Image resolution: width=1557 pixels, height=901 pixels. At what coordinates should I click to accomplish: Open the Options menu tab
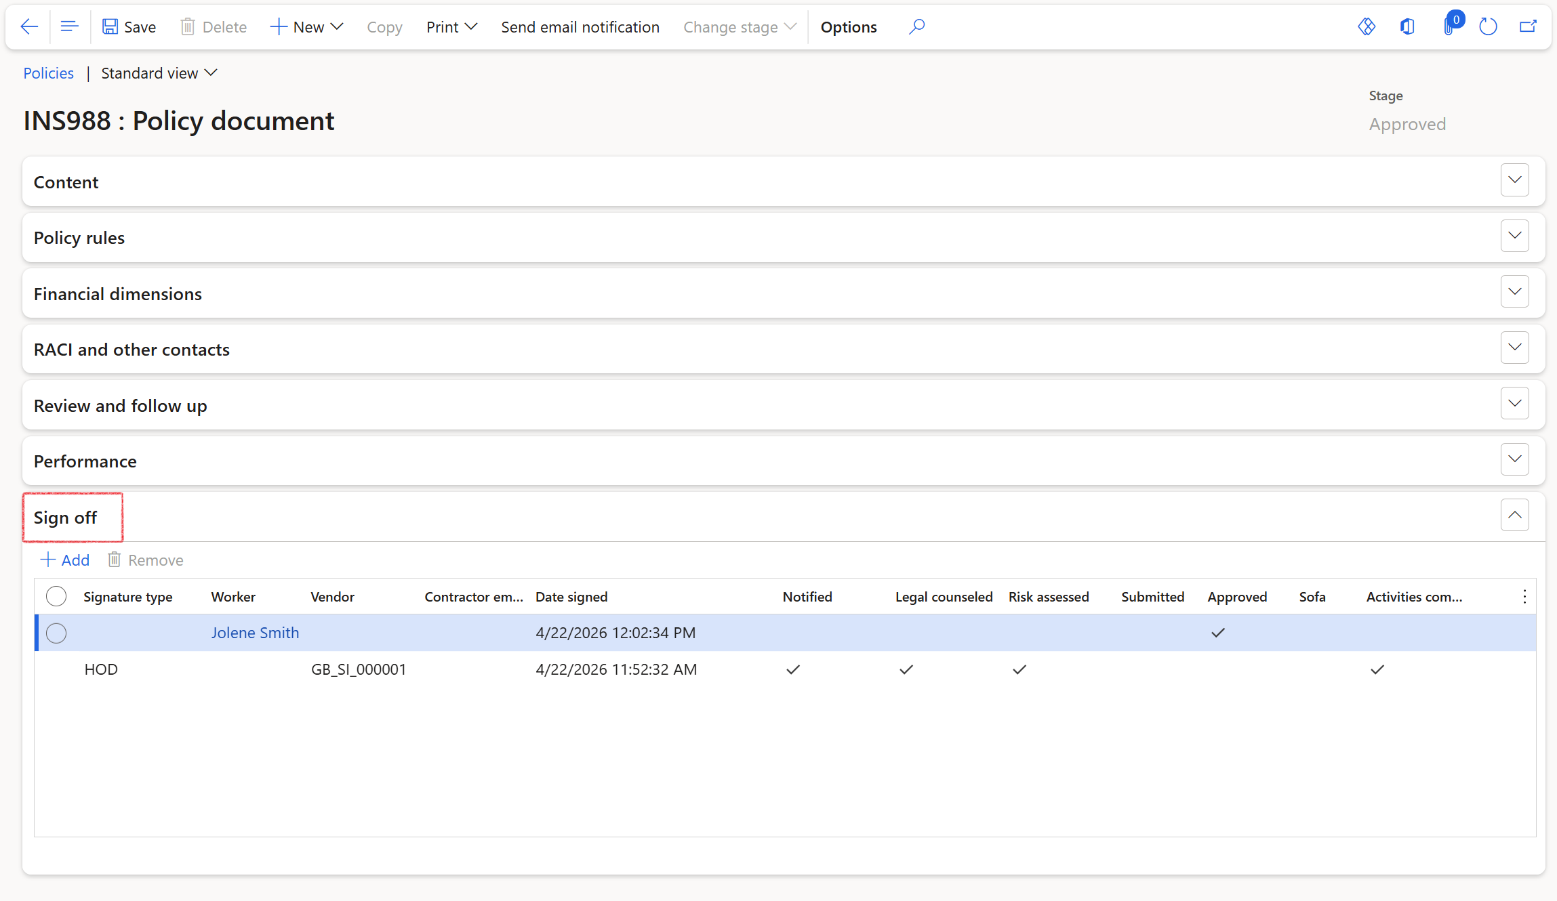pyautogui.click(x=849, y=27)
